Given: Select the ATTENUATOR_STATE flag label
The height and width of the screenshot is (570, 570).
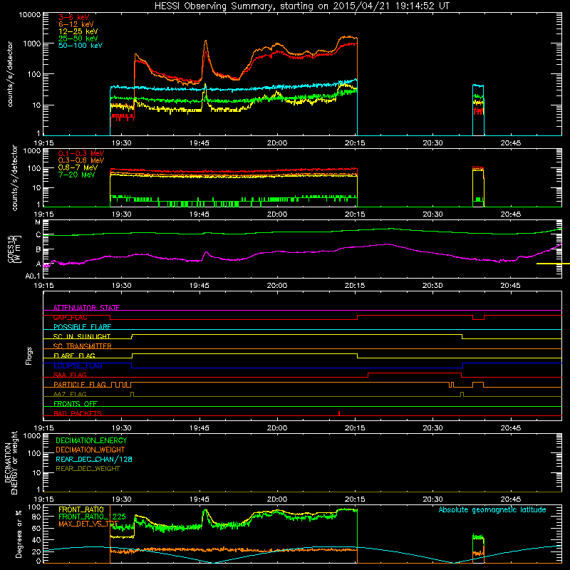Looking at the screenshot, I should coord(86,308).
